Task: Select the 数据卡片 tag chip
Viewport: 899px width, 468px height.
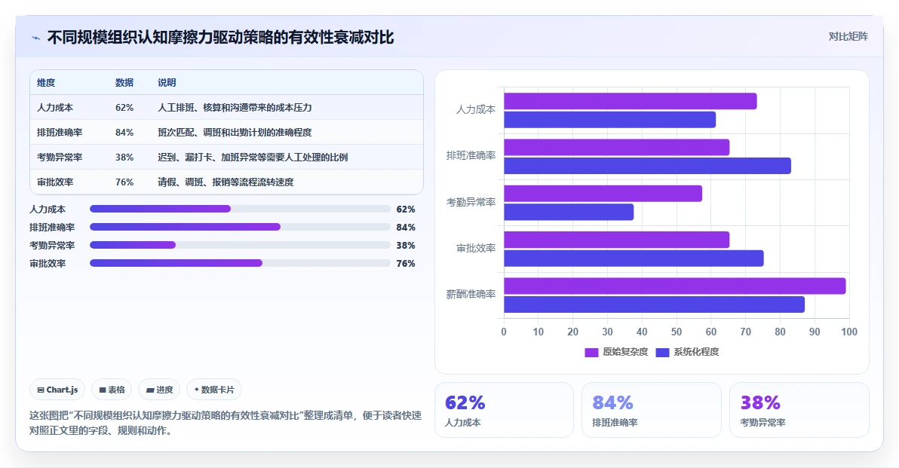Action: point(214,390)
